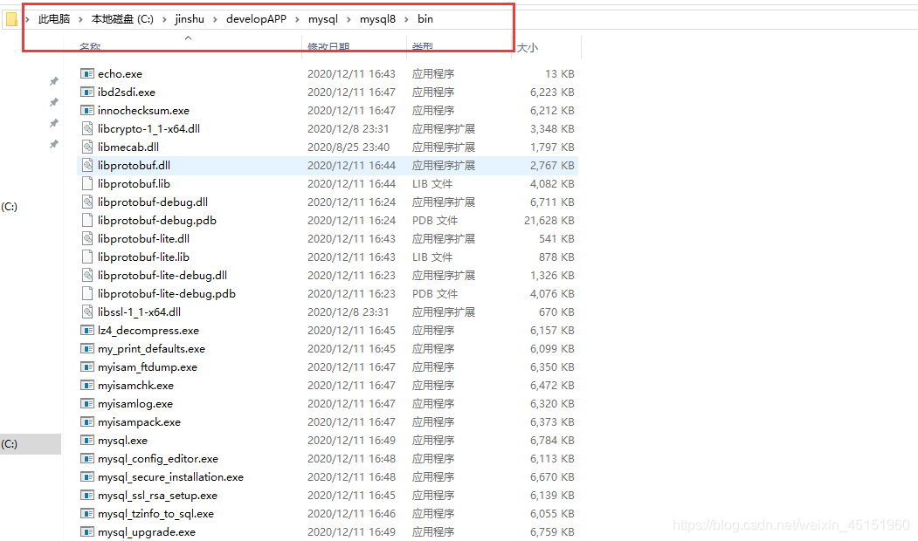Select the echo.exe file icon
This screenshot has height=541, width=918.
pos(87,73)
